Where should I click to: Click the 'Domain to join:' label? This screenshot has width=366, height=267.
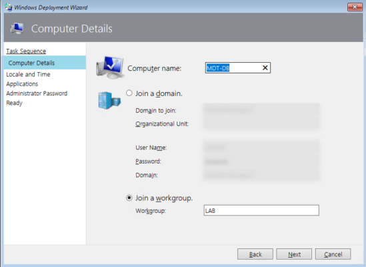(x=156, y=110)
